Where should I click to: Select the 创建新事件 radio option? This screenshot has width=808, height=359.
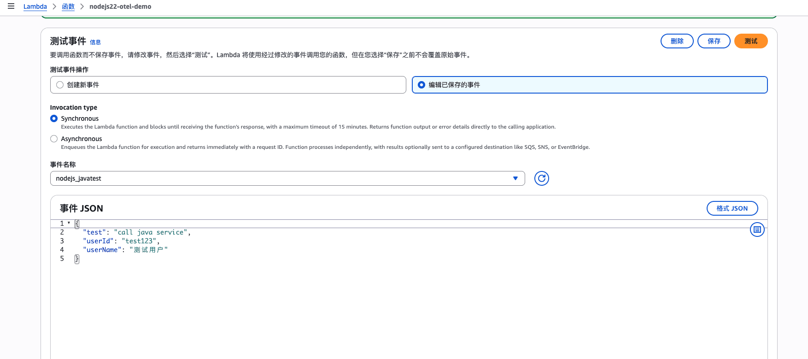click(x=60, y=85)
